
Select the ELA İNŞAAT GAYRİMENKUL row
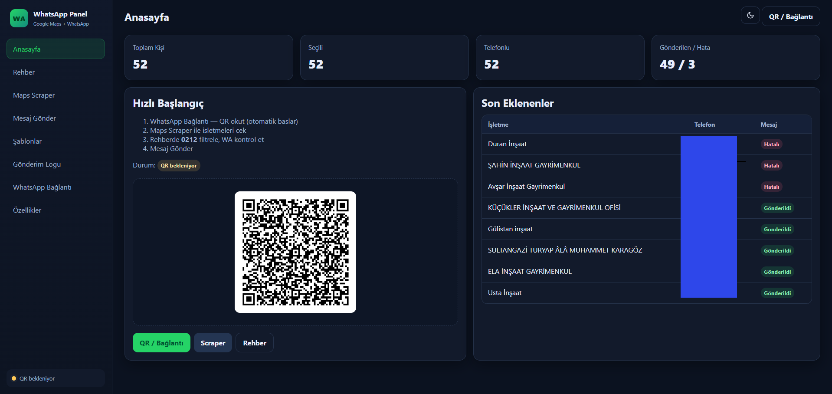[x=646, y=272]
